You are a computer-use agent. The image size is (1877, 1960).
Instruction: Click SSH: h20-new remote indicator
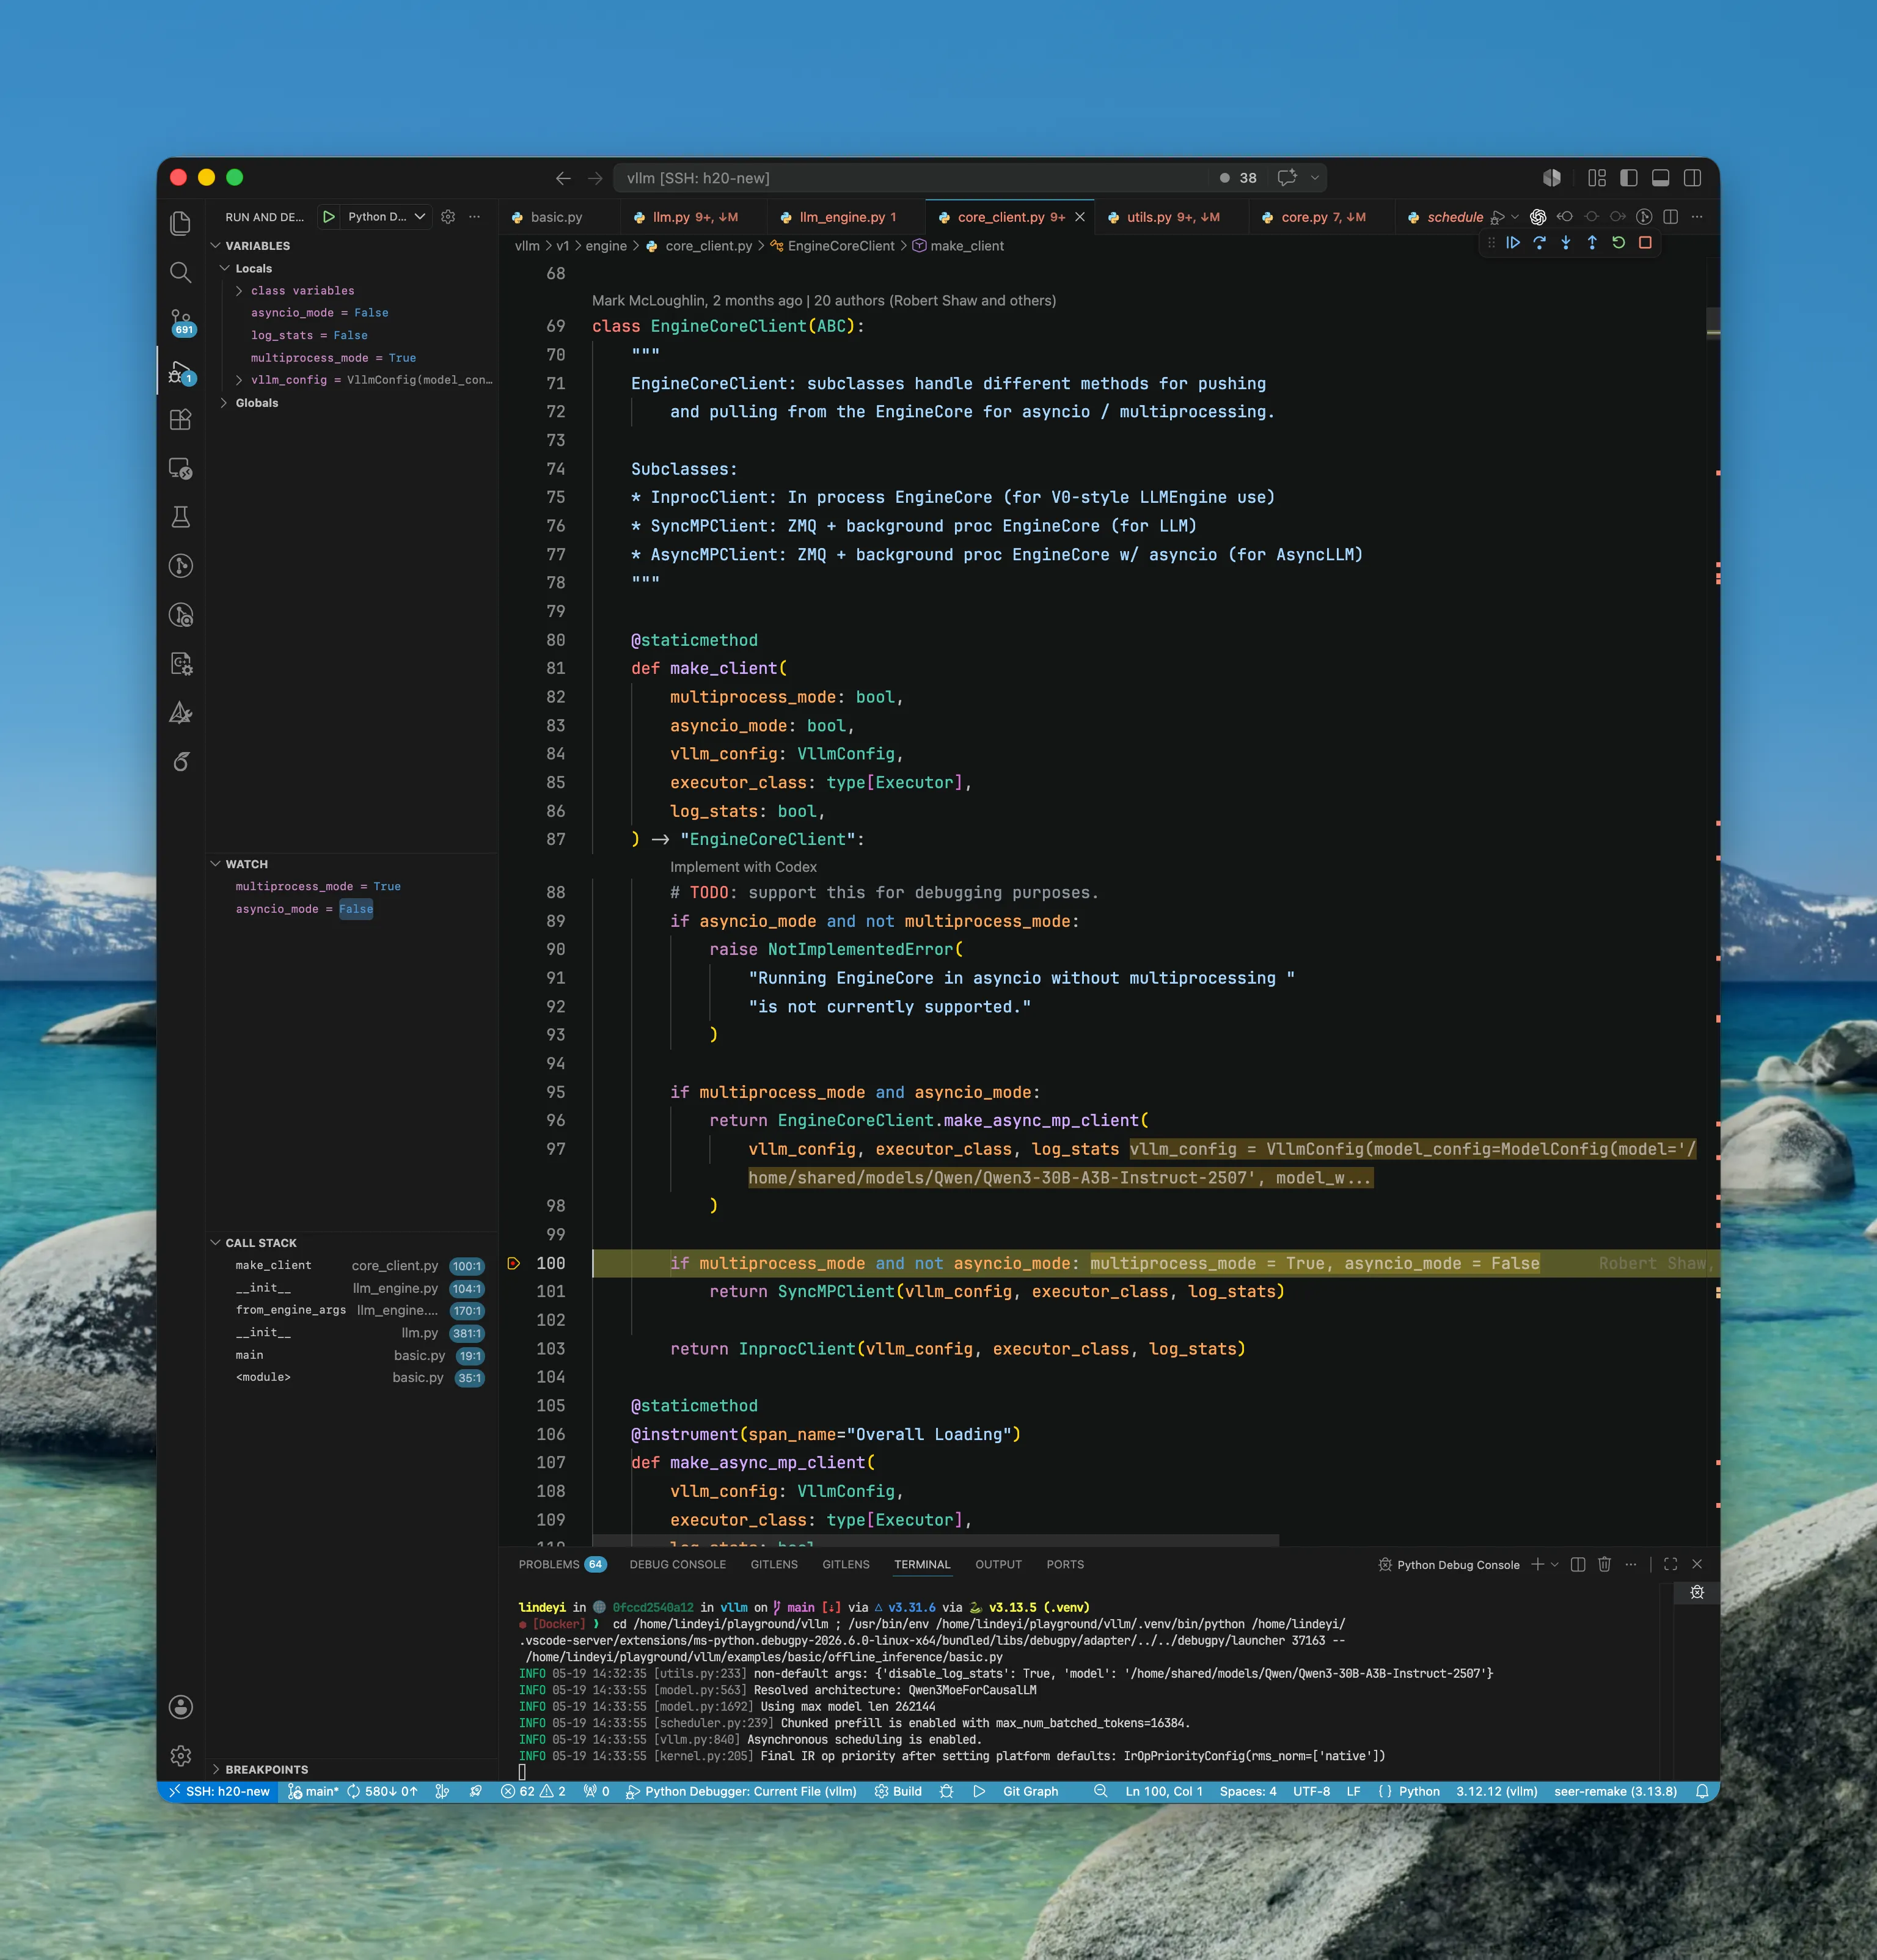(219, 1791)
